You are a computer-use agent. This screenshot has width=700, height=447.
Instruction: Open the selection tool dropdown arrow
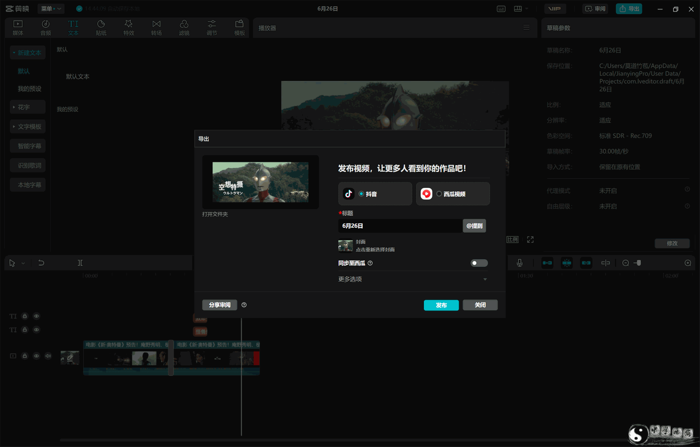(23, 263)
